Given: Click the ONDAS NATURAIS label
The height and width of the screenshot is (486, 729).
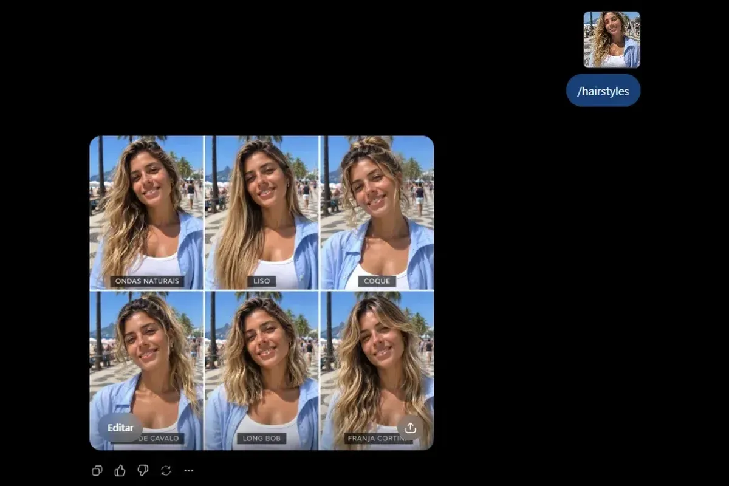Looking at the screenshot, I should [147, 281].
